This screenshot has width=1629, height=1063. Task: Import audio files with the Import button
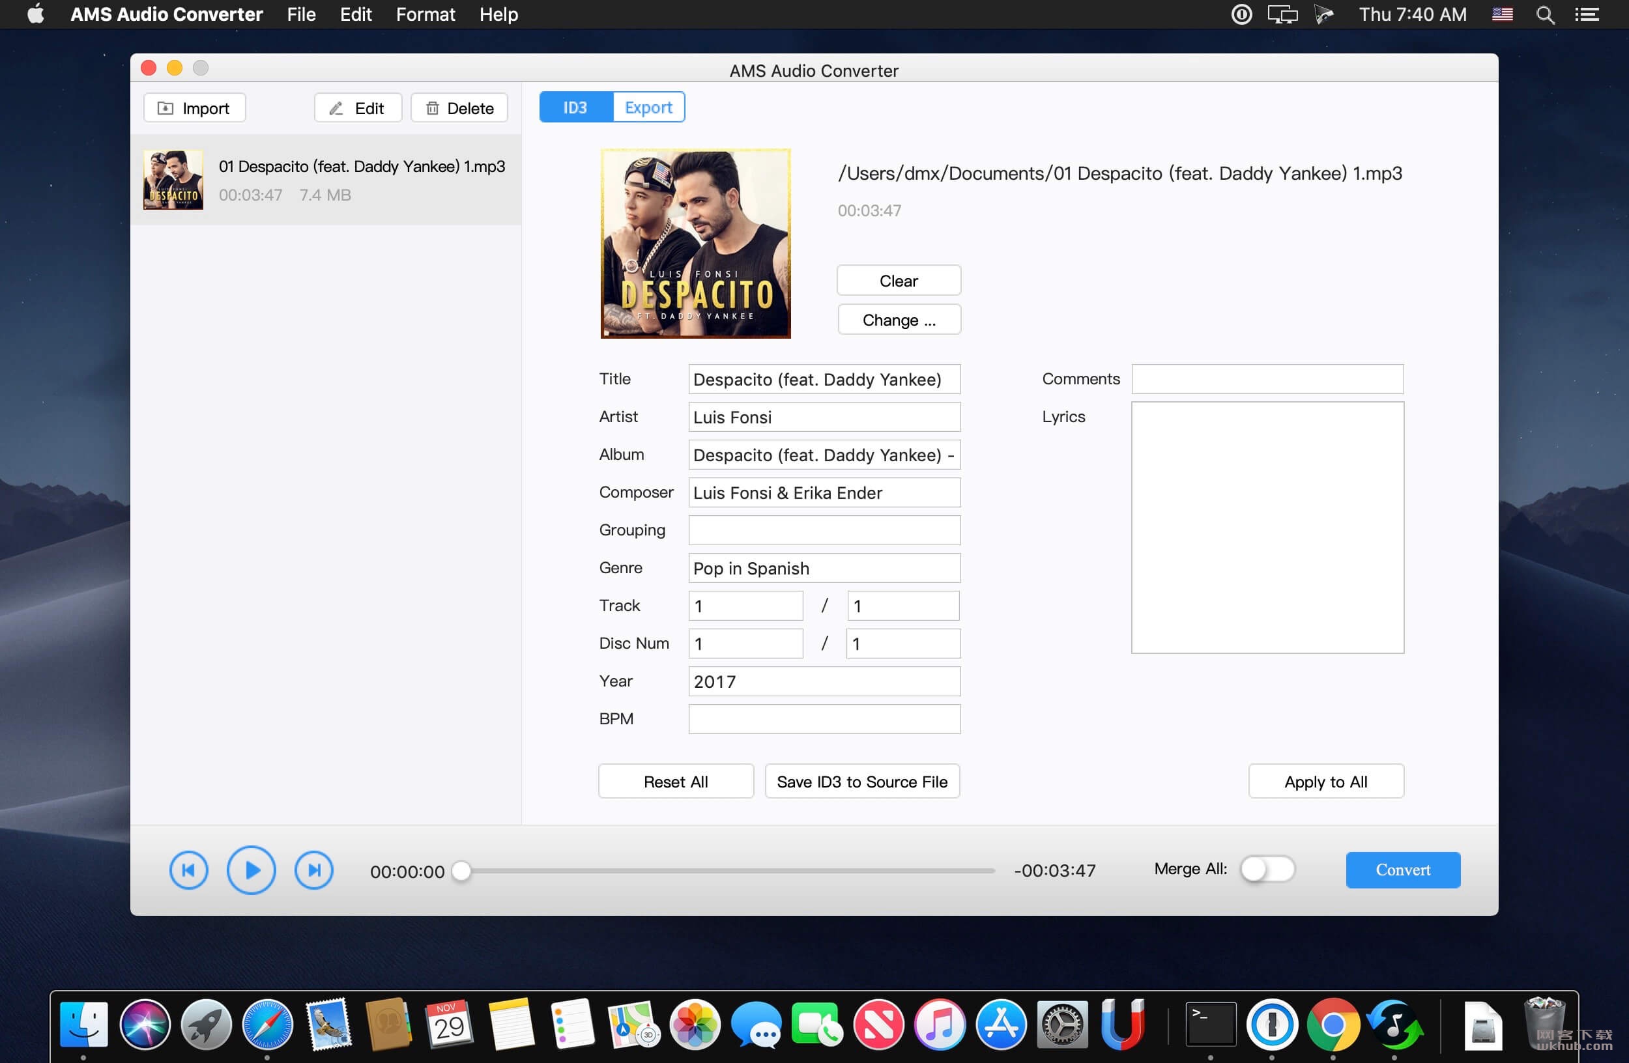[x=194, y=108]
